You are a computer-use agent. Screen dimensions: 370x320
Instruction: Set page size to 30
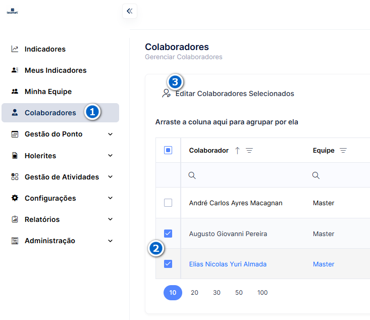(217, 293)
